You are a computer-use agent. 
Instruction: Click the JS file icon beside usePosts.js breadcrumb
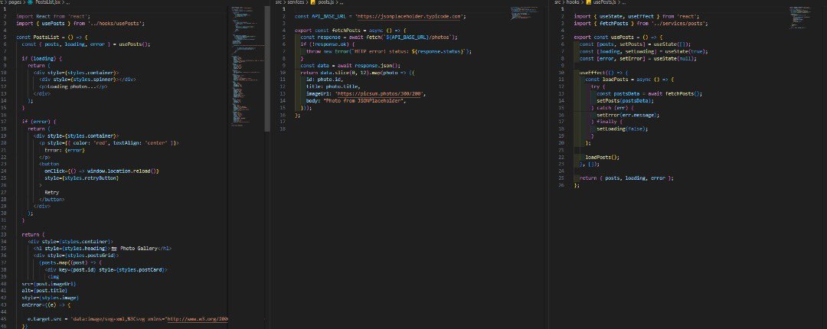(589, 2)
